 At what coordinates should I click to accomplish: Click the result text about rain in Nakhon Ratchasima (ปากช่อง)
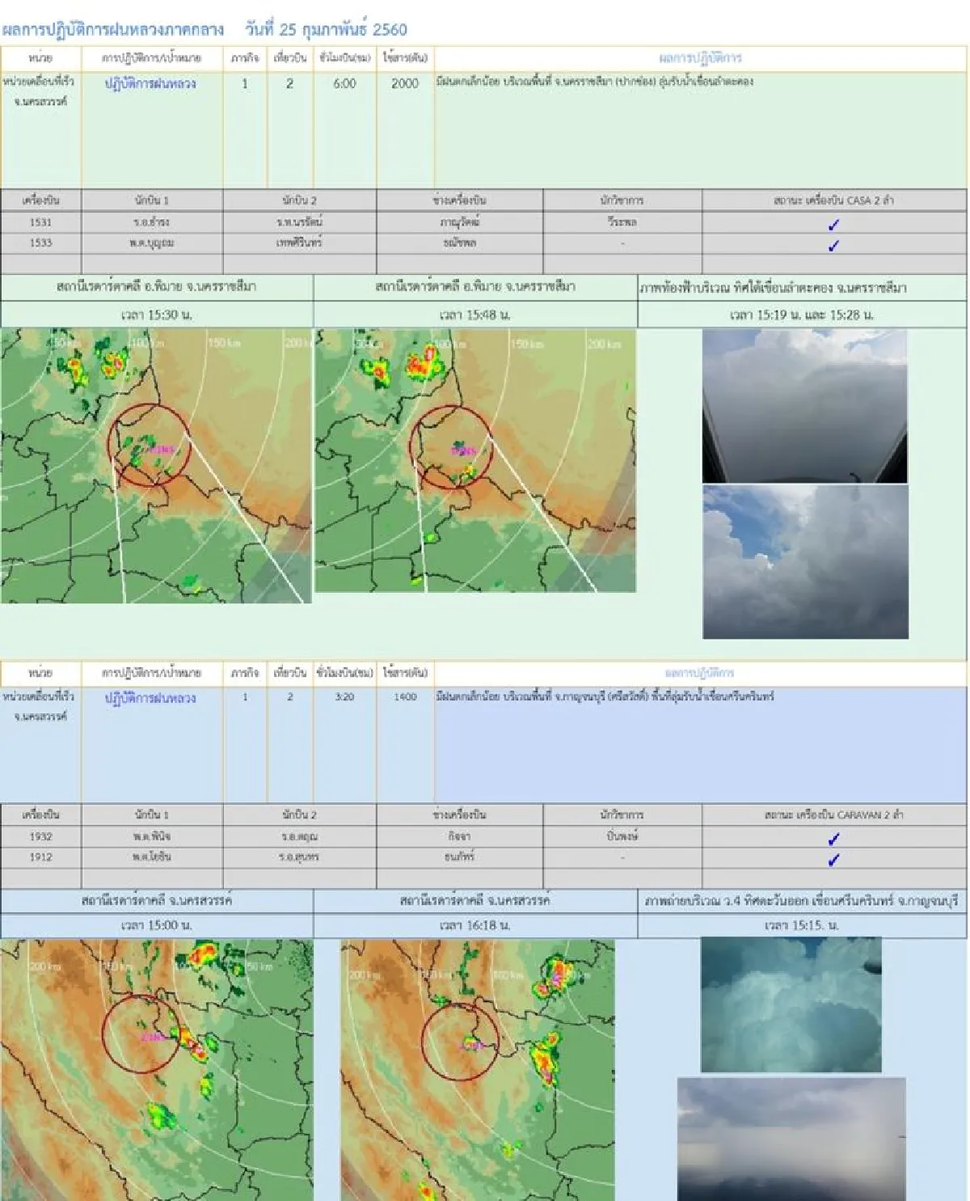(594, 82)
